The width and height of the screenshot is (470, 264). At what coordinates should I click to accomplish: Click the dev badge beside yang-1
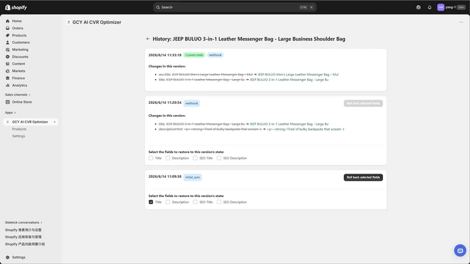461,7
